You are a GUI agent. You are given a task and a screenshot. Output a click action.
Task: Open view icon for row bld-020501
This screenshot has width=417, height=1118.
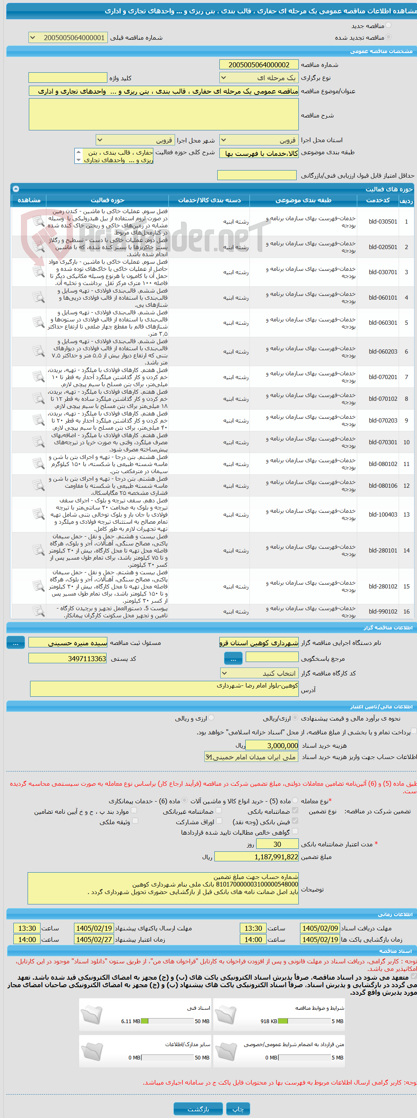[38, 247]
